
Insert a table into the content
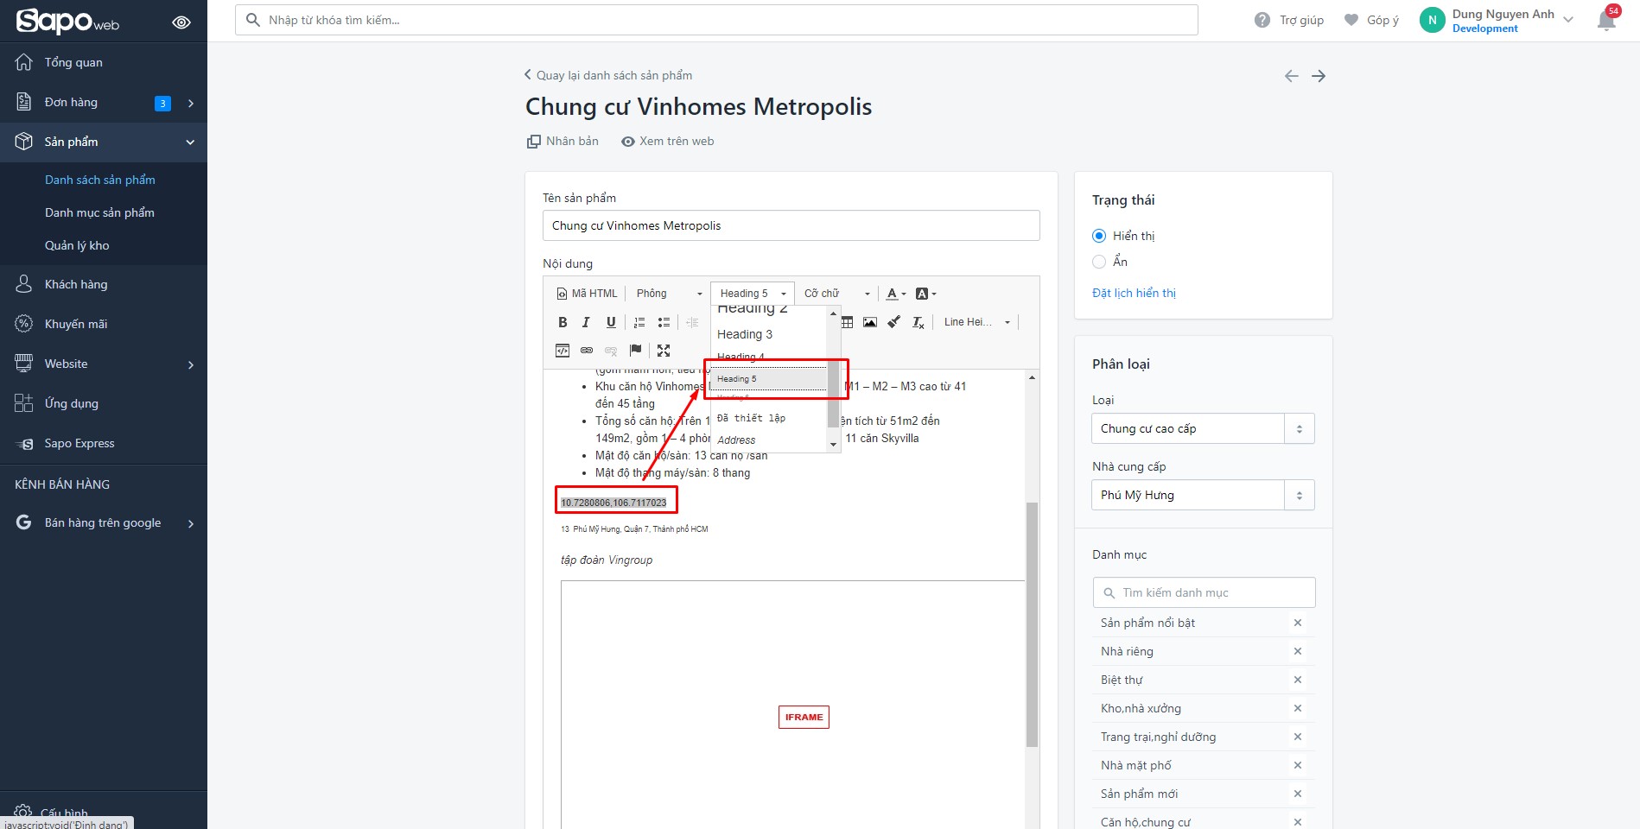pyautogui.click(x=847, y=322)
